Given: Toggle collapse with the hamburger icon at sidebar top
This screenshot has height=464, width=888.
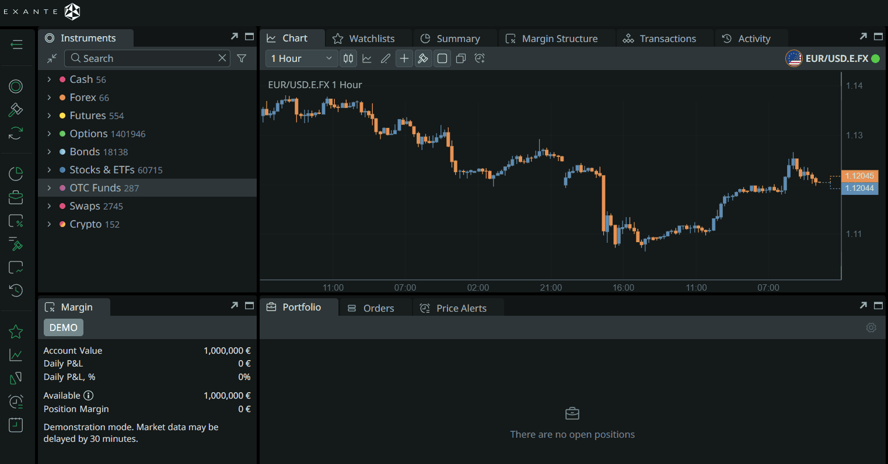Looking at the screenshot, I should pos(16,44).
